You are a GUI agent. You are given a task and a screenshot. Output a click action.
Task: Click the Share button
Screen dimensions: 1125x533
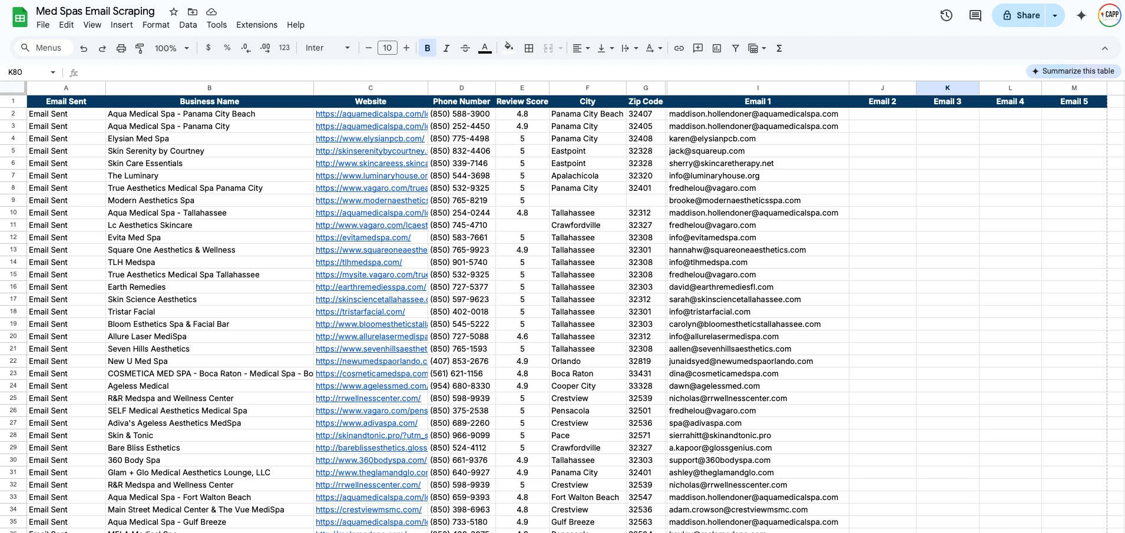click(1020, 15)
